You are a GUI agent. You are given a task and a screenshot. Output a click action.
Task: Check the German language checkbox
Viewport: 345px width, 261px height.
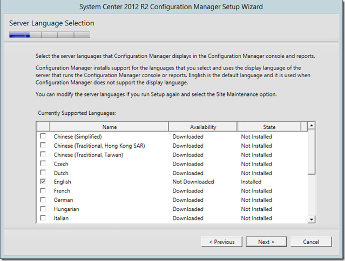(43, 200)
